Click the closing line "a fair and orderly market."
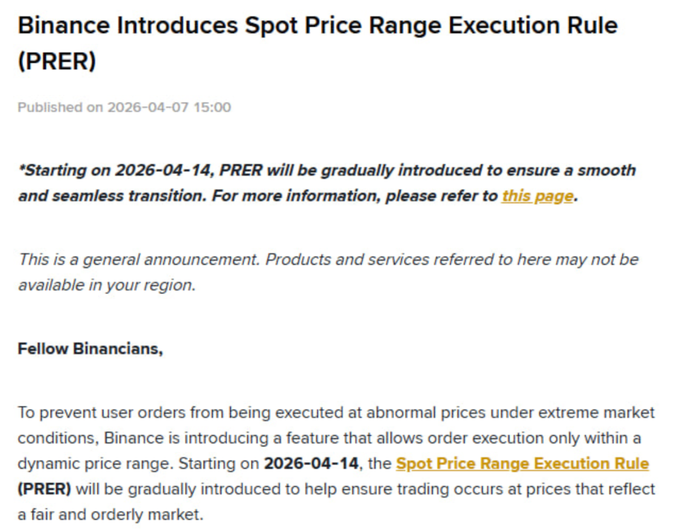 [110, 514]
